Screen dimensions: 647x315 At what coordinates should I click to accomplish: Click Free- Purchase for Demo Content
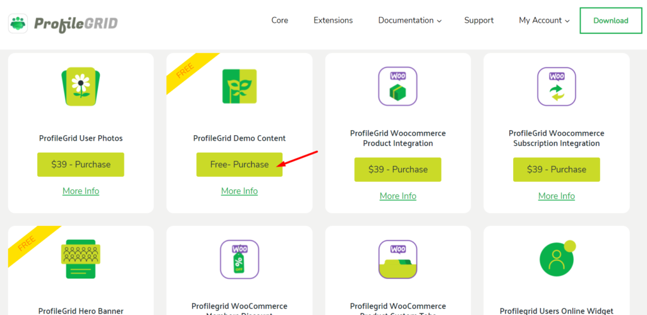click(239, 165)
